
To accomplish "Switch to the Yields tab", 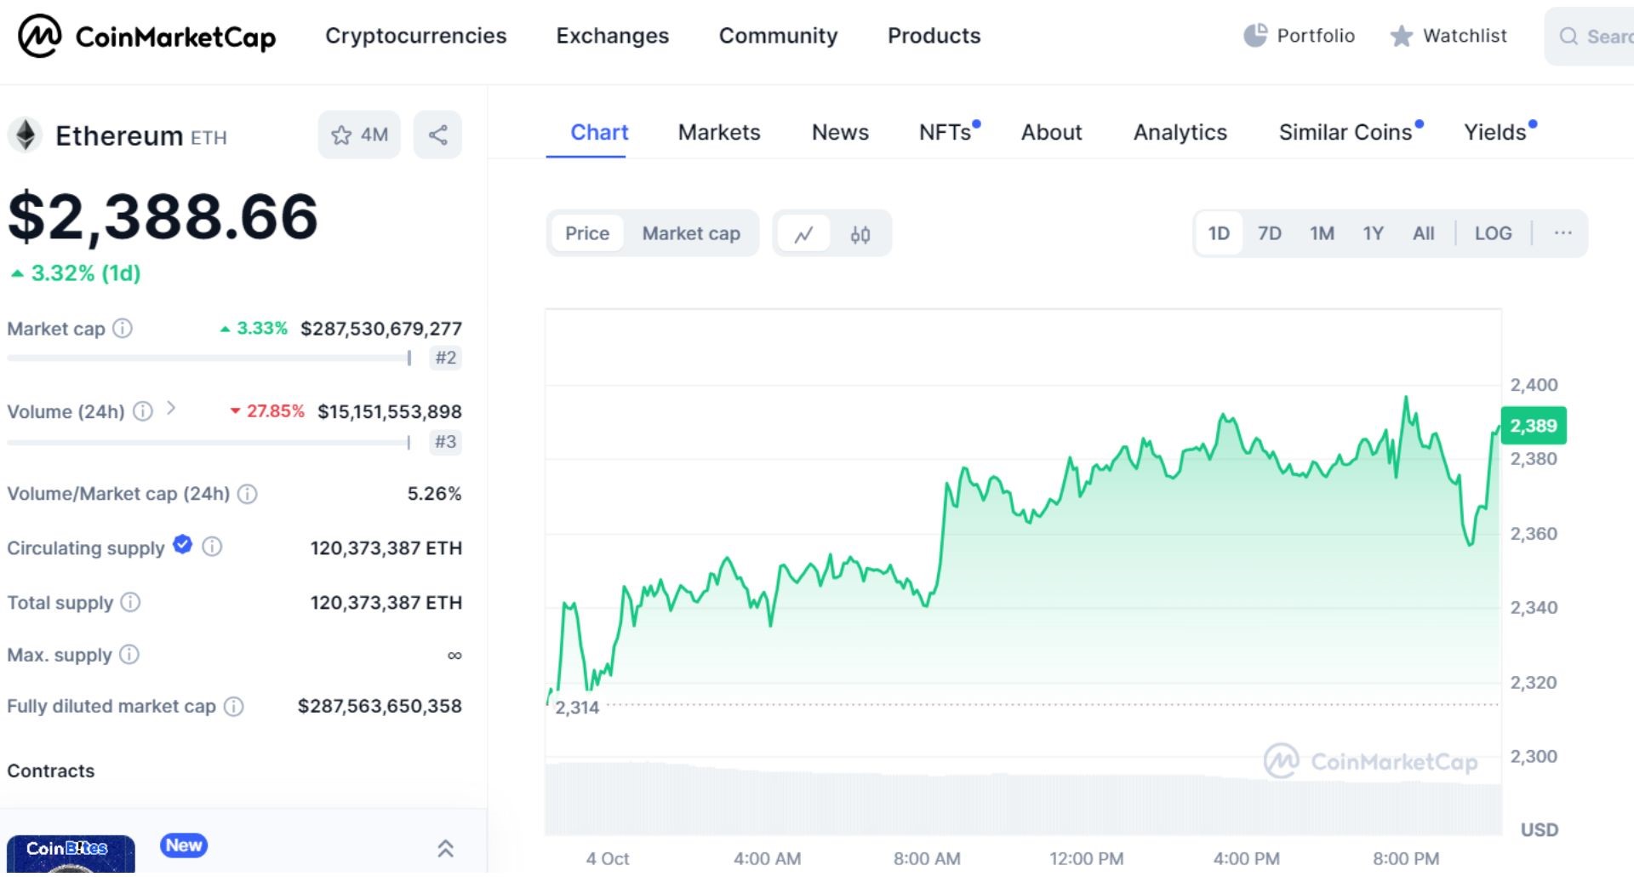I will [1495, 132].
